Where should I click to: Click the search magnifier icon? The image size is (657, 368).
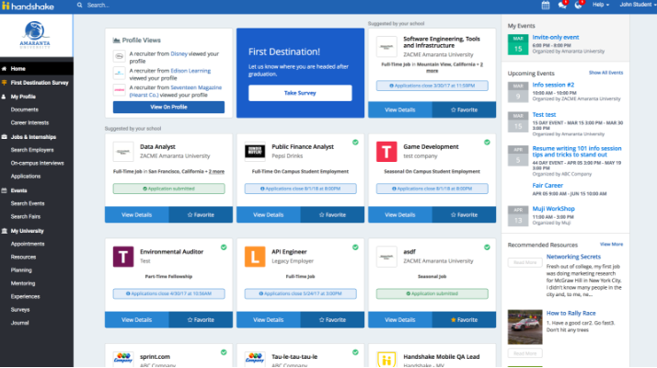click(x=80, y=5)
